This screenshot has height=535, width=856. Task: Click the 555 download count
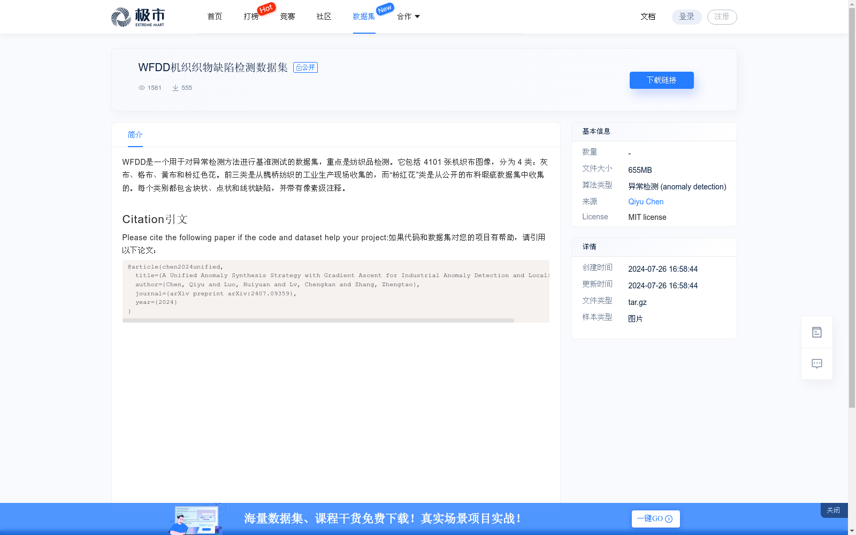click(x=187, y=88)
